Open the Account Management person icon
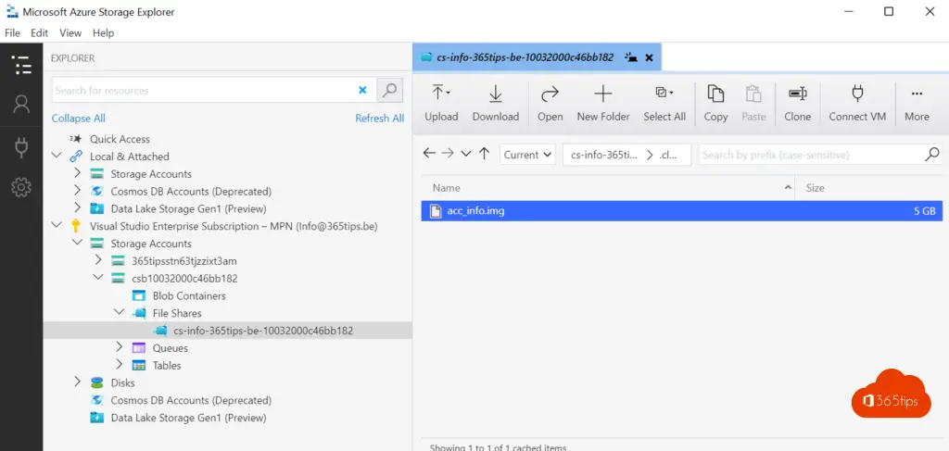Viewport: 949px width, 451px height. pos(21,104)
